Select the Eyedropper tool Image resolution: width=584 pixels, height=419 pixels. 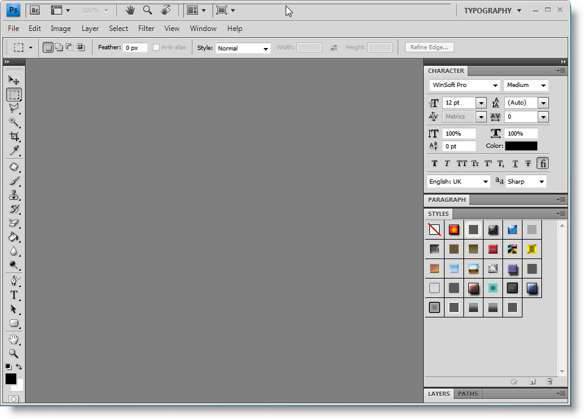pos(13,151)
